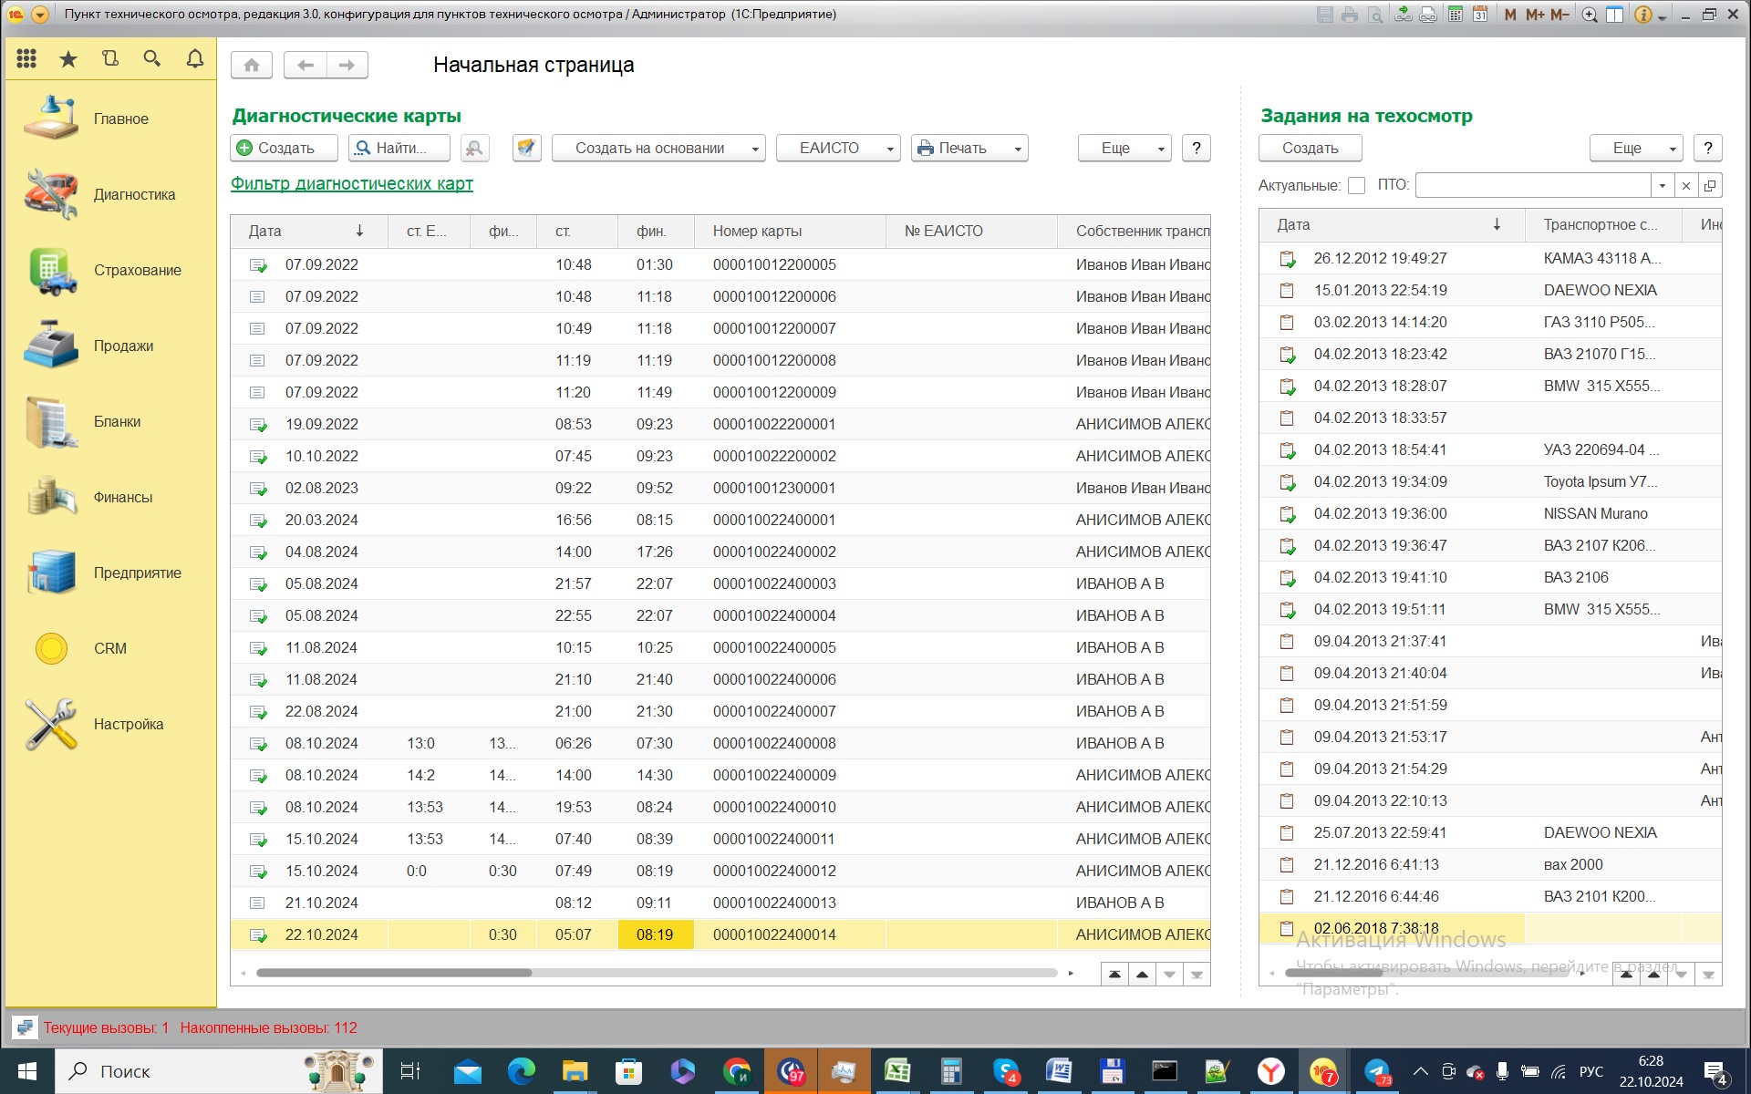This screenshot has width=1751, height=1094.
Task: Open the Предприятие section
Action: coord(109,573)
